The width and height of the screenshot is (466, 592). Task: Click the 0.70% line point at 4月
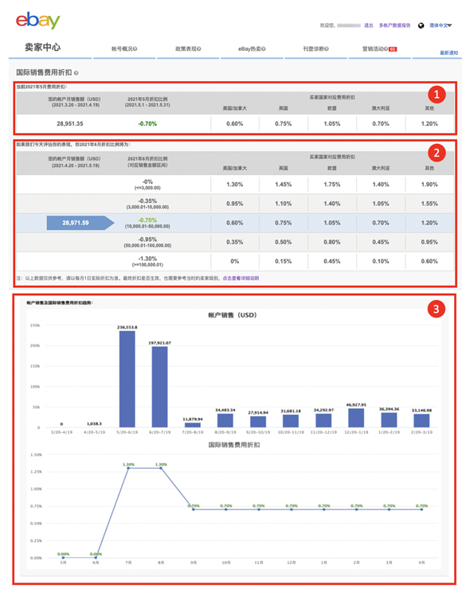click(x=421, y=510)
